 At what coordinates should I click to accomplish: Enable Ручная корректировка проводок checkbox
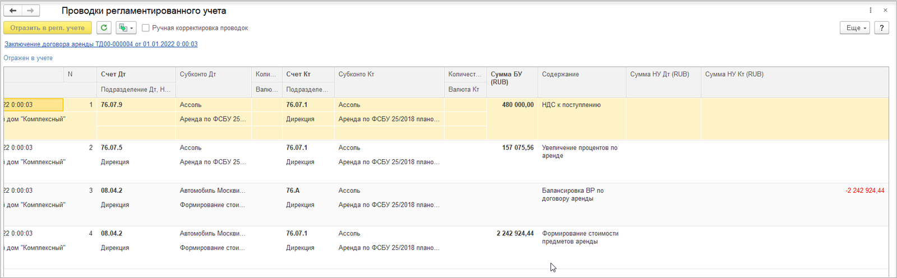(146, 28)
